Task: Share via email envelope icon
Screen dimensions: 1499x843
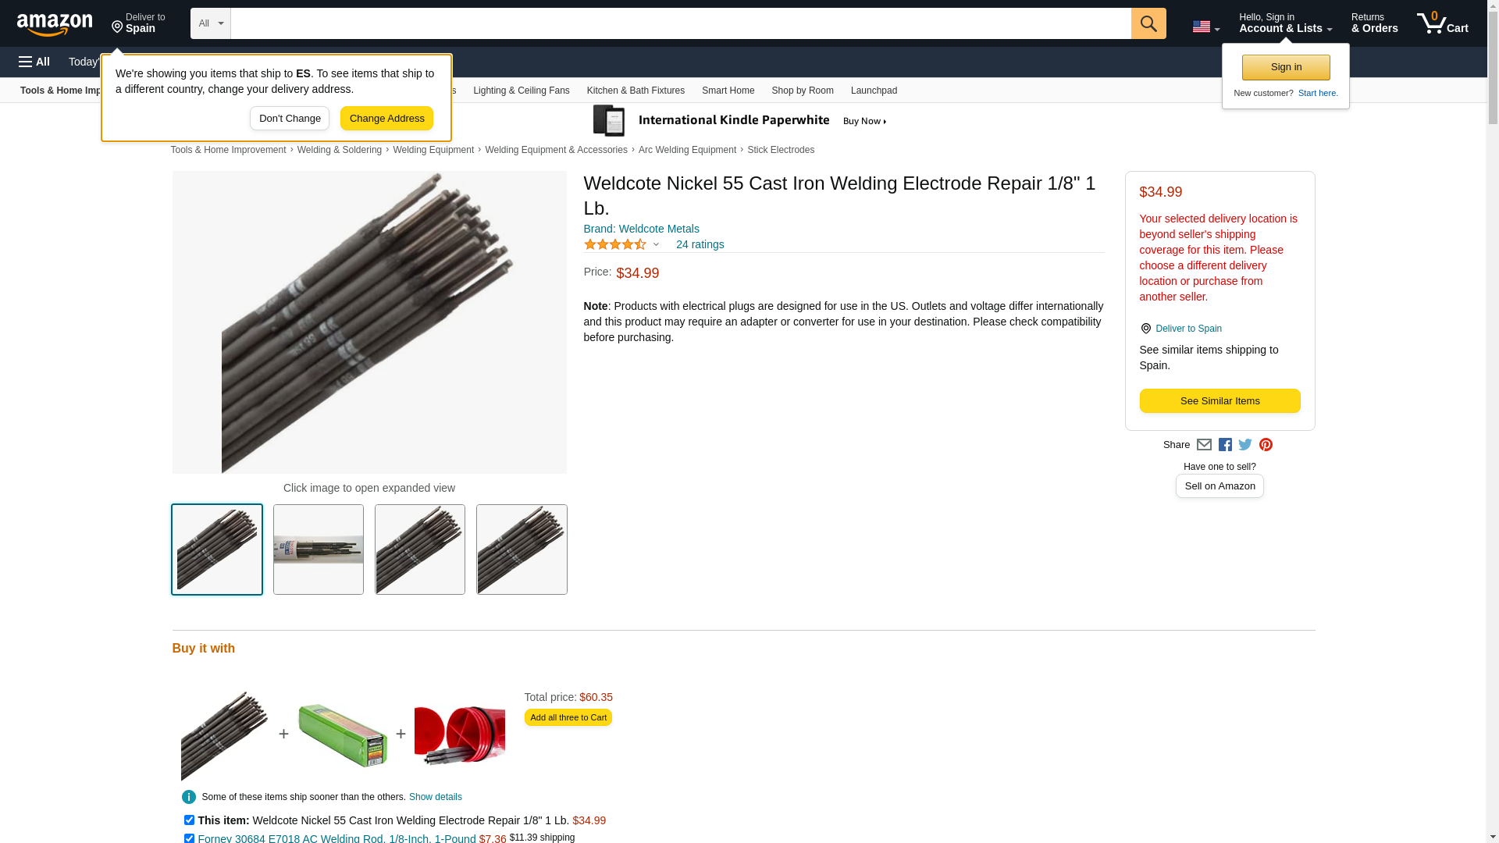Action: 1204,445
